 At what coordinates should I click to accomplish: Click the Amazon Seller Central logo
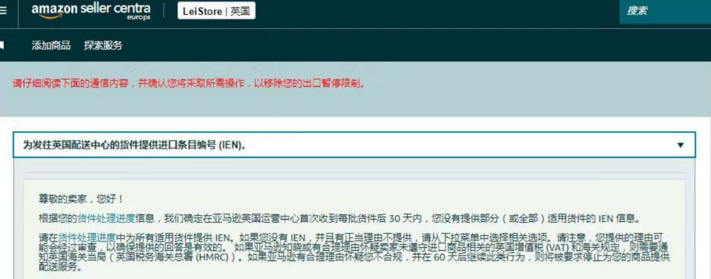pyautogui.click(x=91, y=11)
